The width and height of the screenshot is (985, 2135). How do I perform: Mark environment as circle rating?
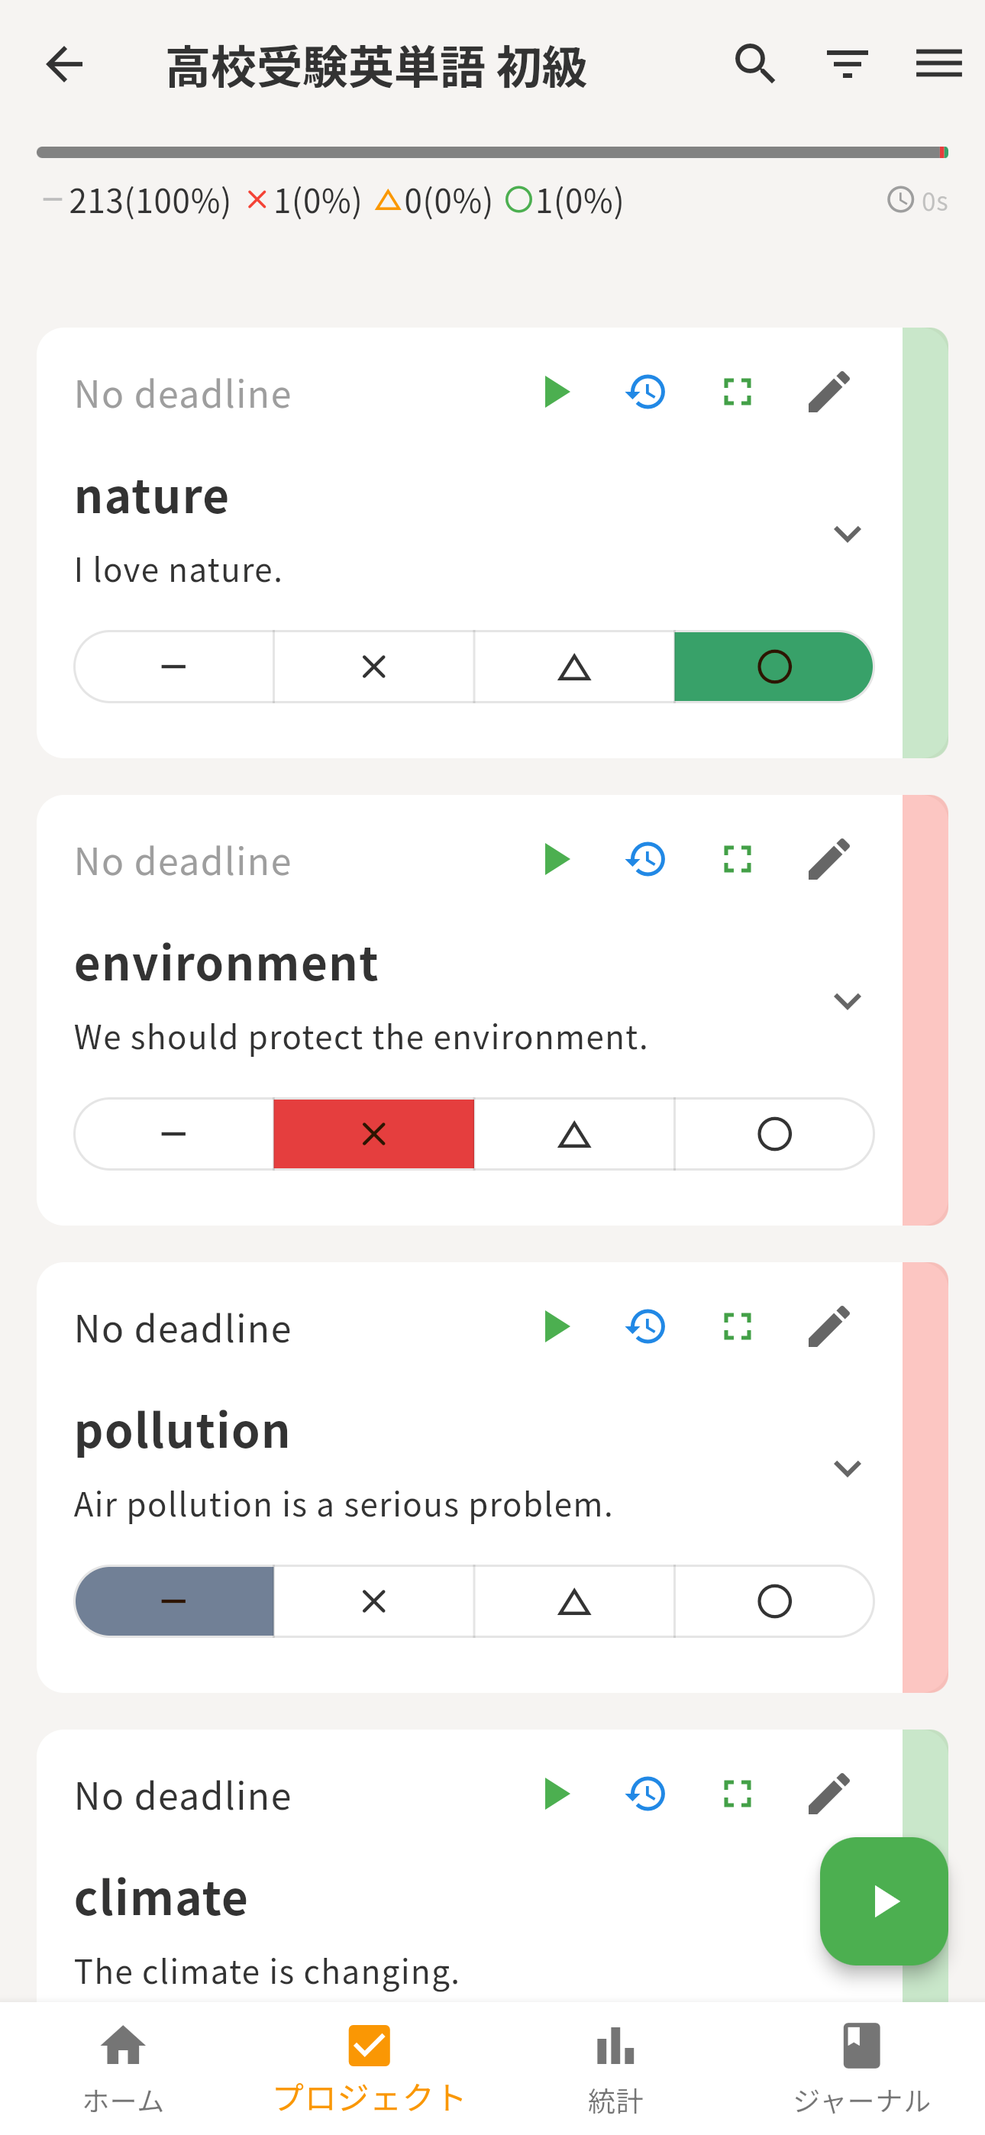(773, 1135)
